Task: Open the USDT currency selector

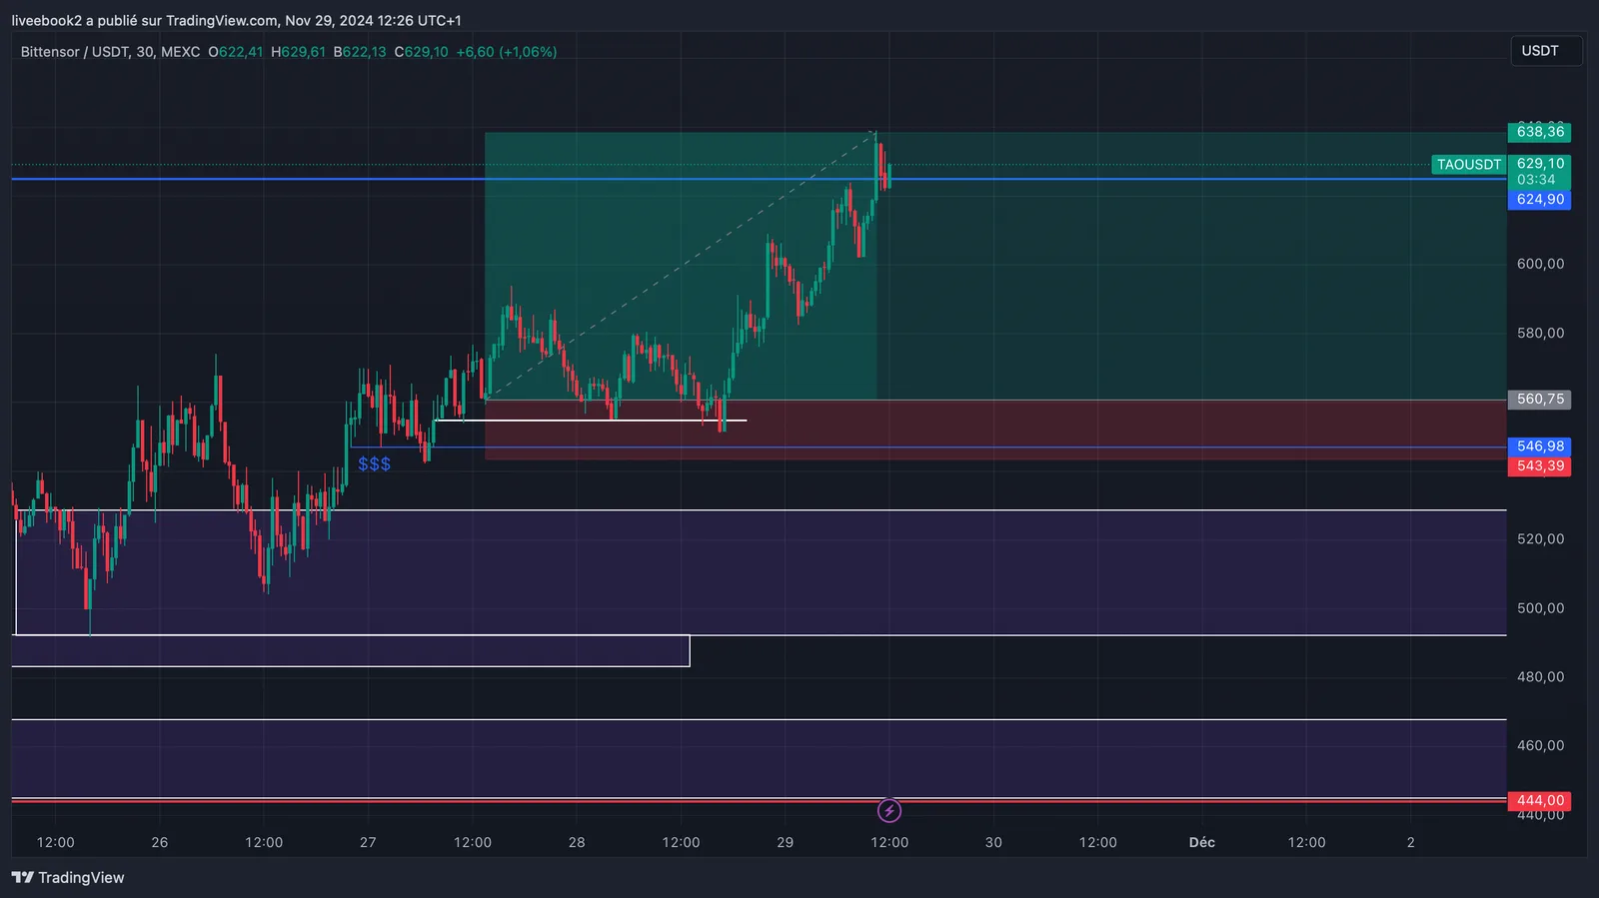Action: [x=1544, y=51]
